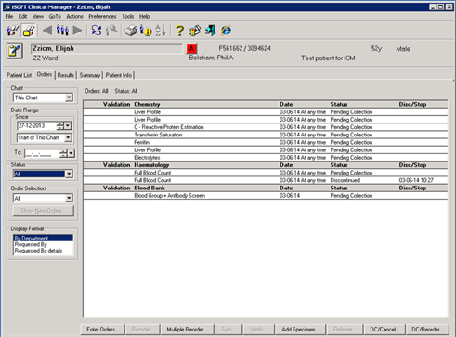Image resolution: width=456 pixels, height=337 pixels.
Task: Expand the Chart dropdown showing This Chart
Action: (x=69, y=97)
